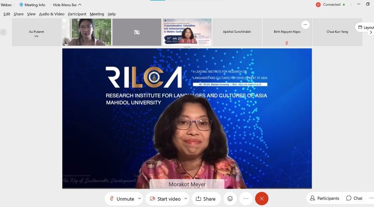Start video with the camera button
The width and height of the screenshot is (374, 207).
(165, 198)
